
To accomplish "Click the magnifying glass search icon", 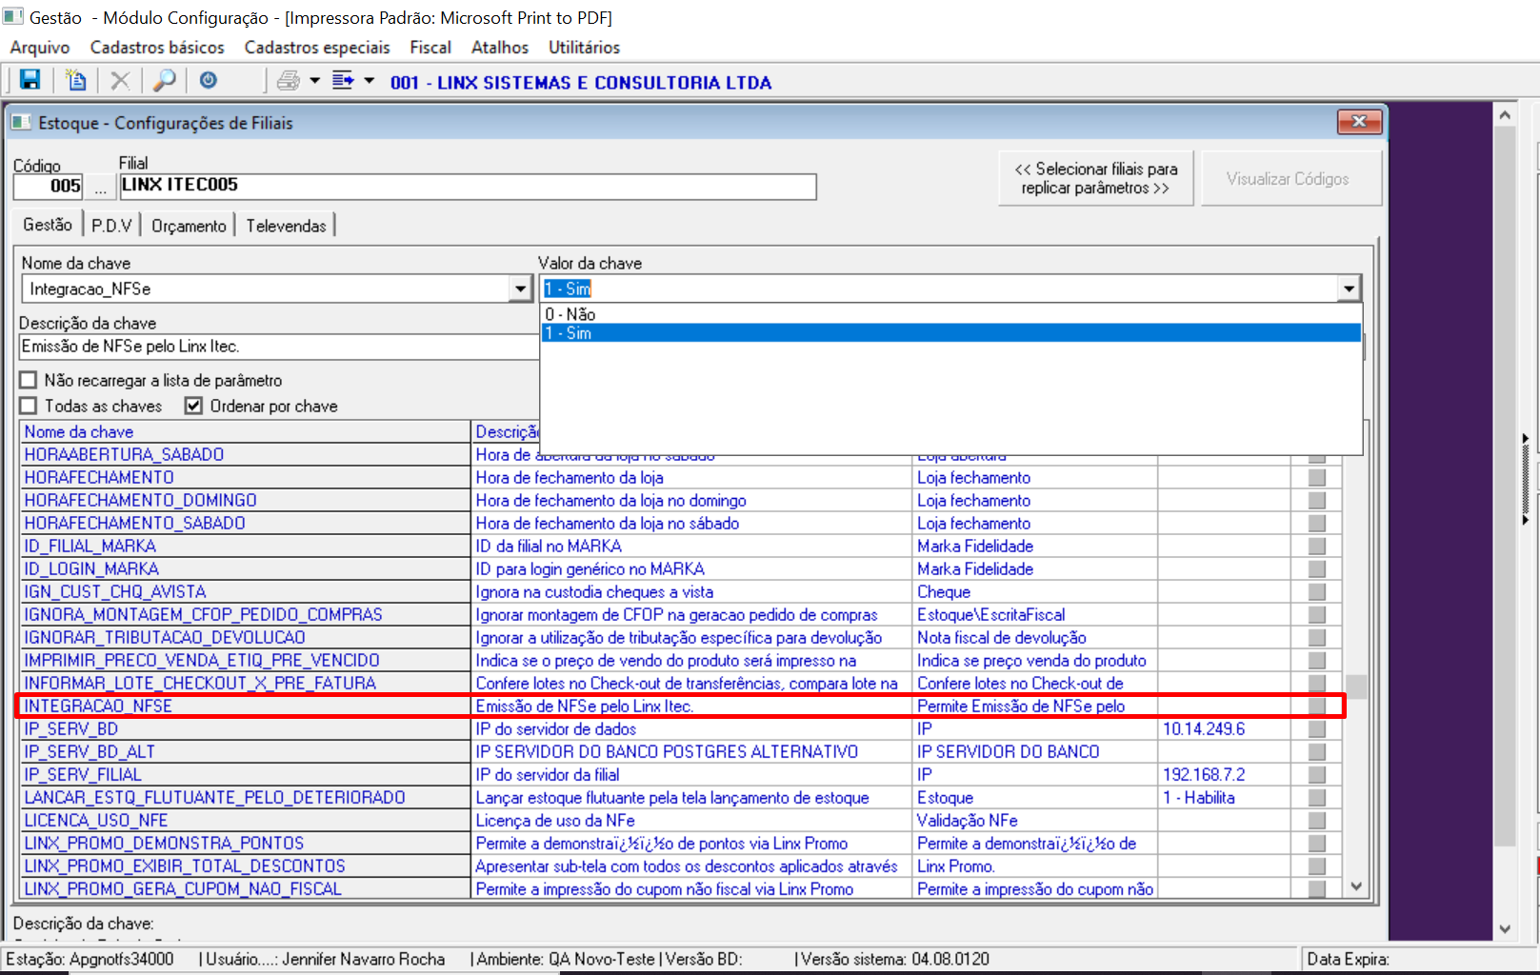I will (x=165, y=81).
